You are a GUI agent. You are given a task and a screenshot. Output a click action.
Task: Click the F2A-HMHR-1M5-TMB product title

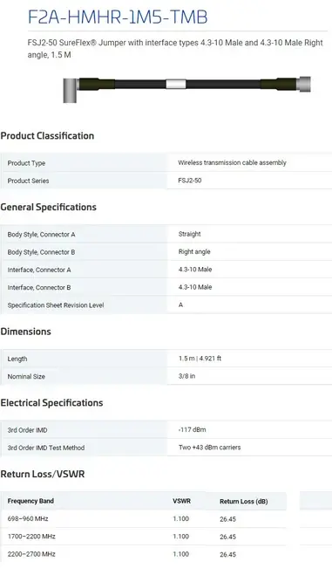[x=118, y=17]
